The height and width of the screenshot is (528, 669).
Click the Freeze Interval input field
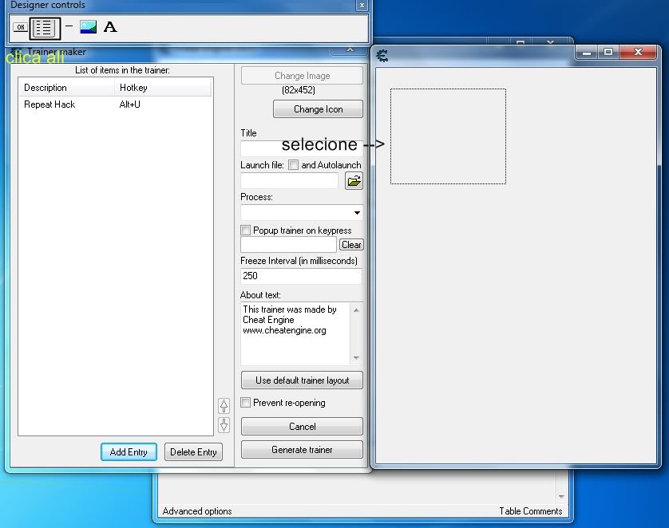click(301, 276)
